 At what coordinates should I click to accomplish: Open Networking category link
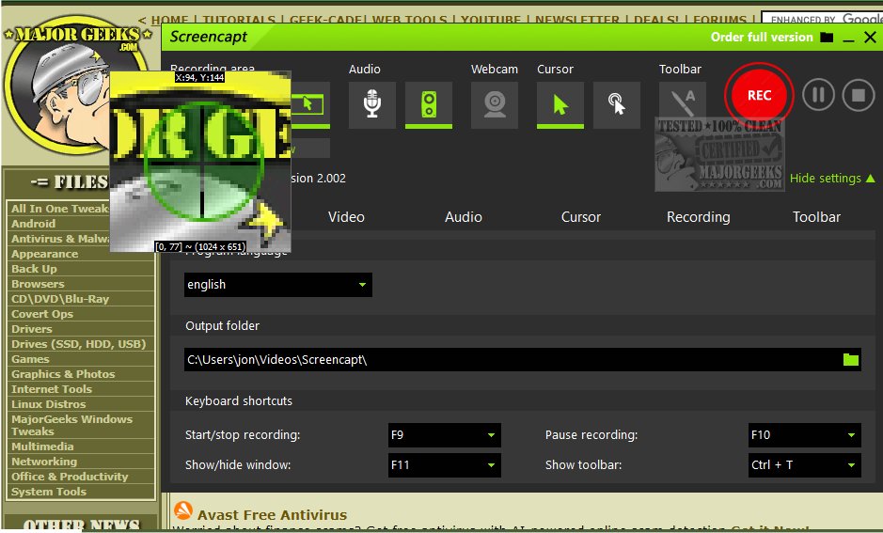(44, 462)
